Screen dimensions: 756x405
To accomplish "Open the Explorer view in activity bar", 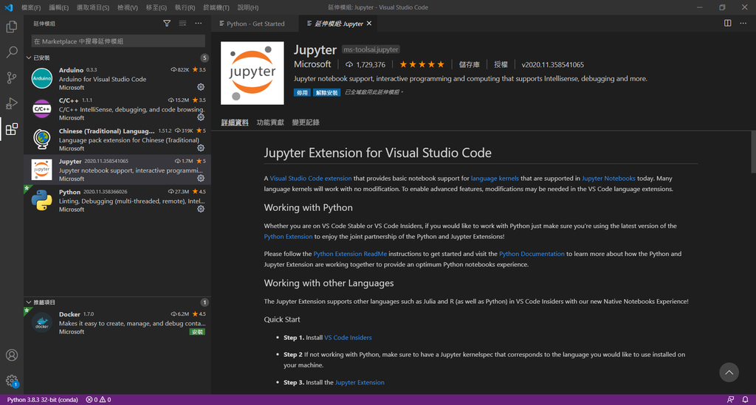I will [x=12, y=27].
